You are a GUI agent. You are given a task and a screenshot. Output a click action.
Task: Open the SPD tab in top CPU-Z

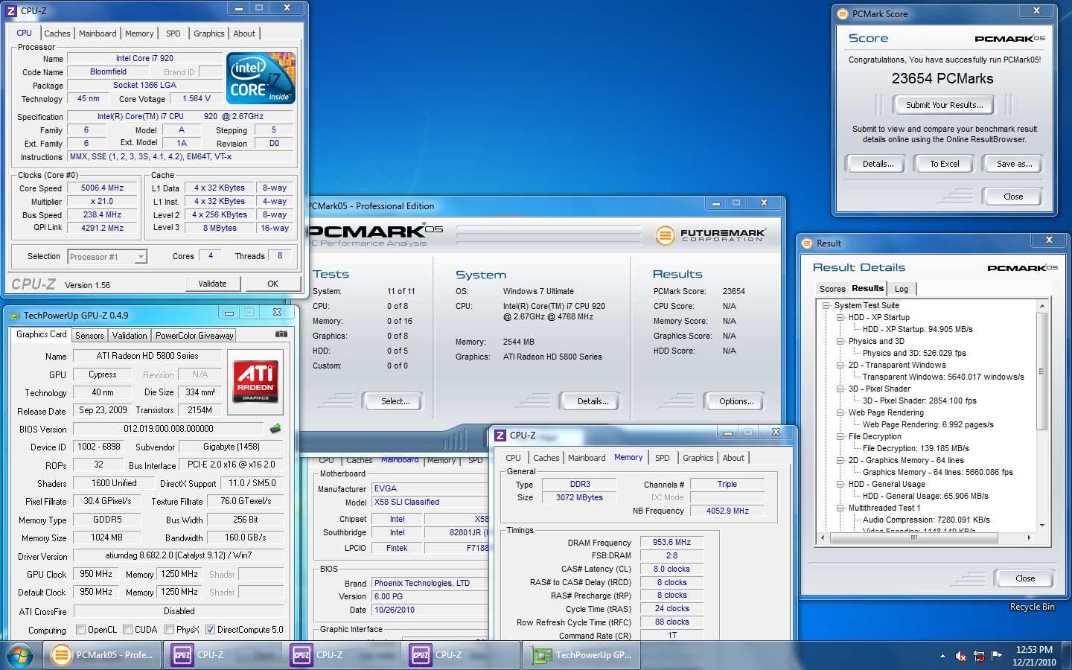coord(173,33)
